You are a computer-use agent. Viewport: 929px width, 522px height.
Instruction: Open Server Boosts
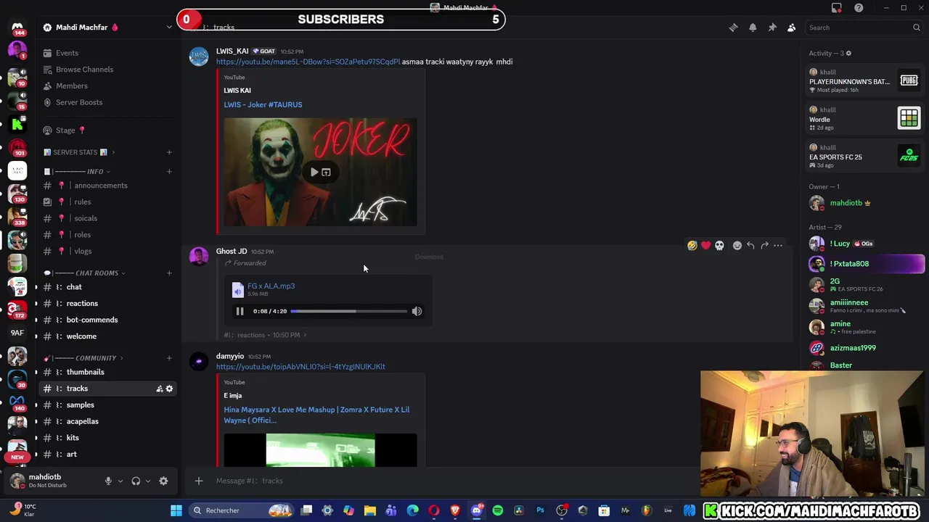[79, 102]
